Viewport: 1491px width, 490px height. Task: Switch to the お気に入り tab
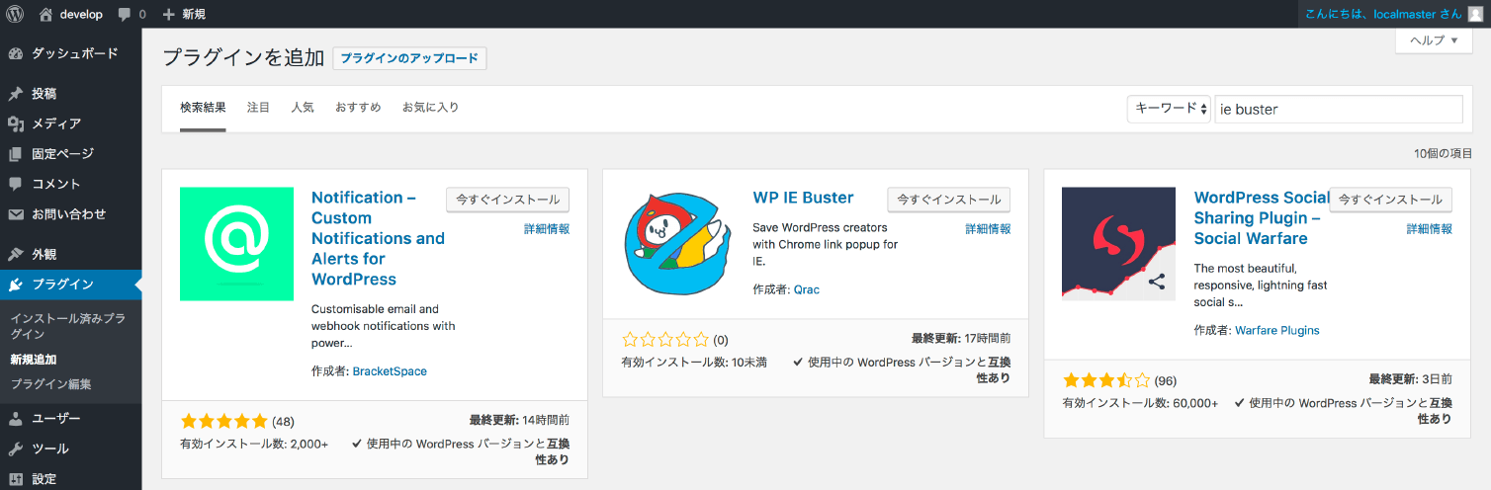tap(430, 107)
